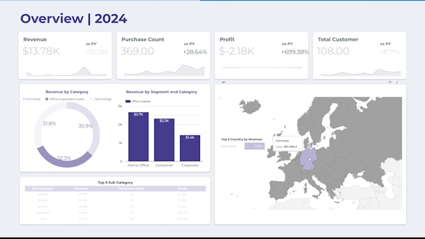Select the Corporate bar in the chart

coord(190,149)
